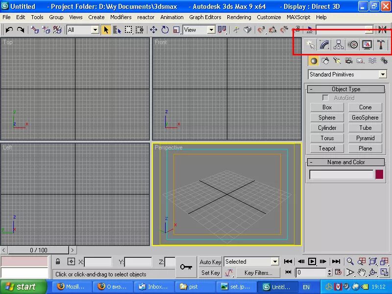Activate the Pan View hand tool
The height and width of the screenshot is (294, 392).
click(x=361, y=272)
